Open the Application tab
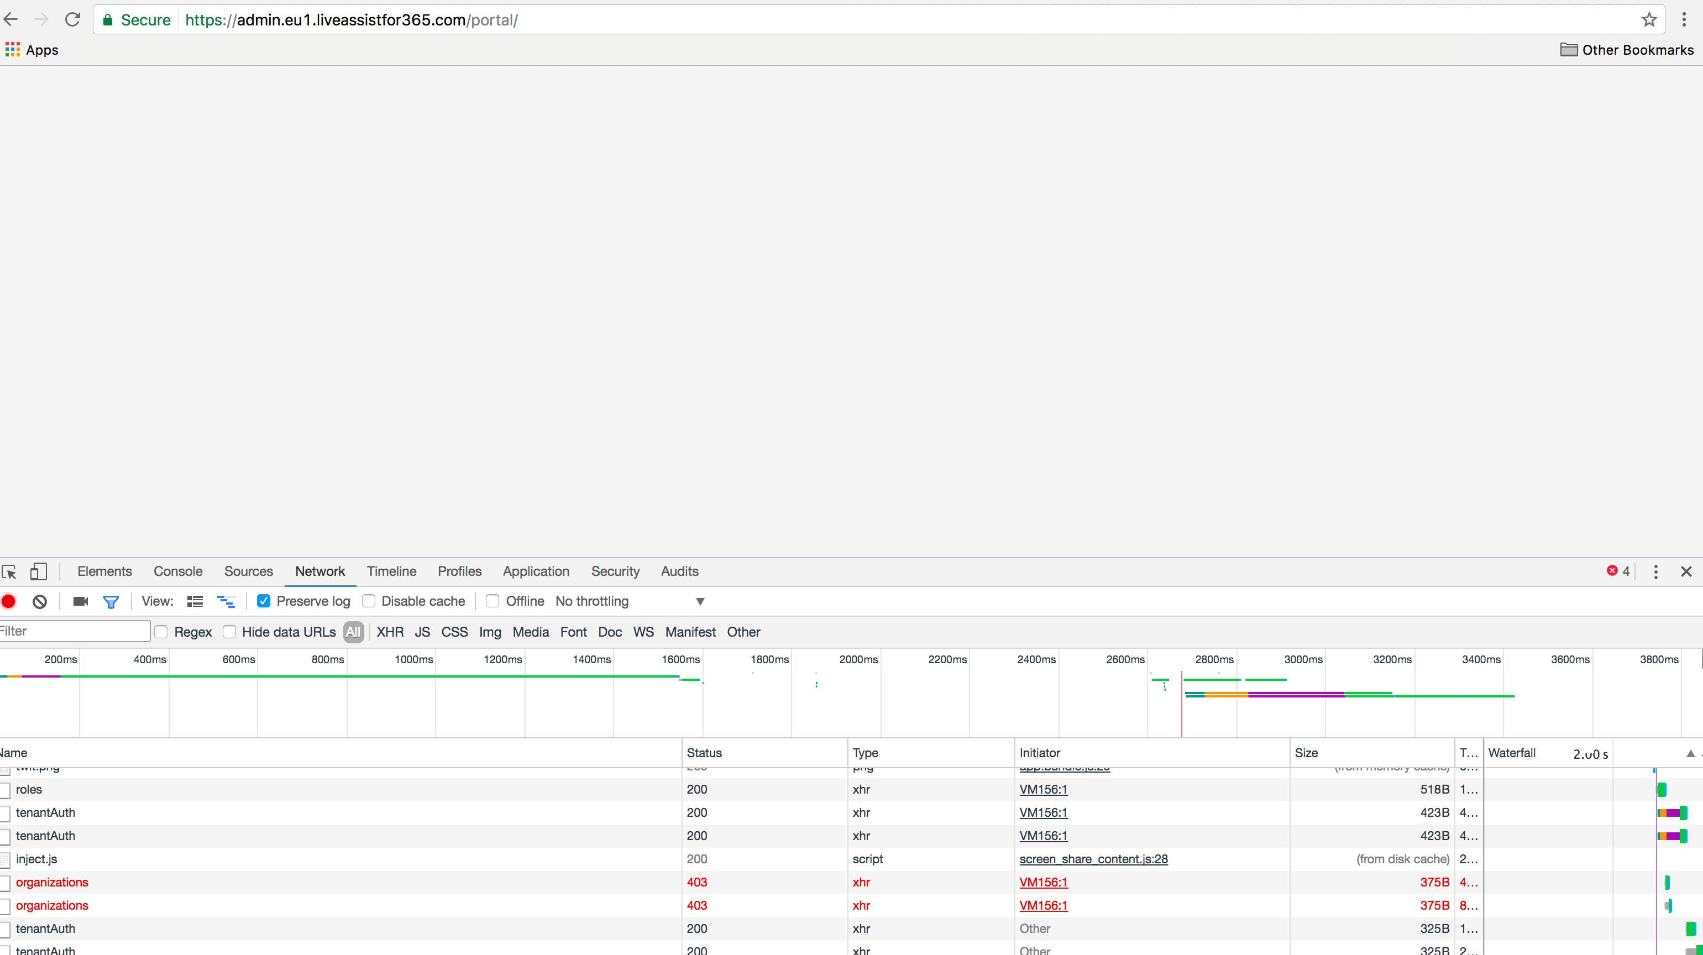The height and width of the screenshot is (955, 1703). [x=536, y=571]
